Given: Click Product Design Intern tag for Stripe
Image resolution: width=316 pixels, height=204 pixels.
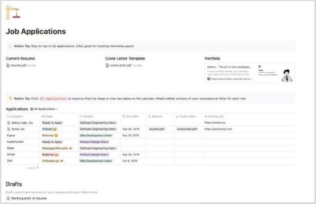Looking at the screenshot, I should 94,155.
